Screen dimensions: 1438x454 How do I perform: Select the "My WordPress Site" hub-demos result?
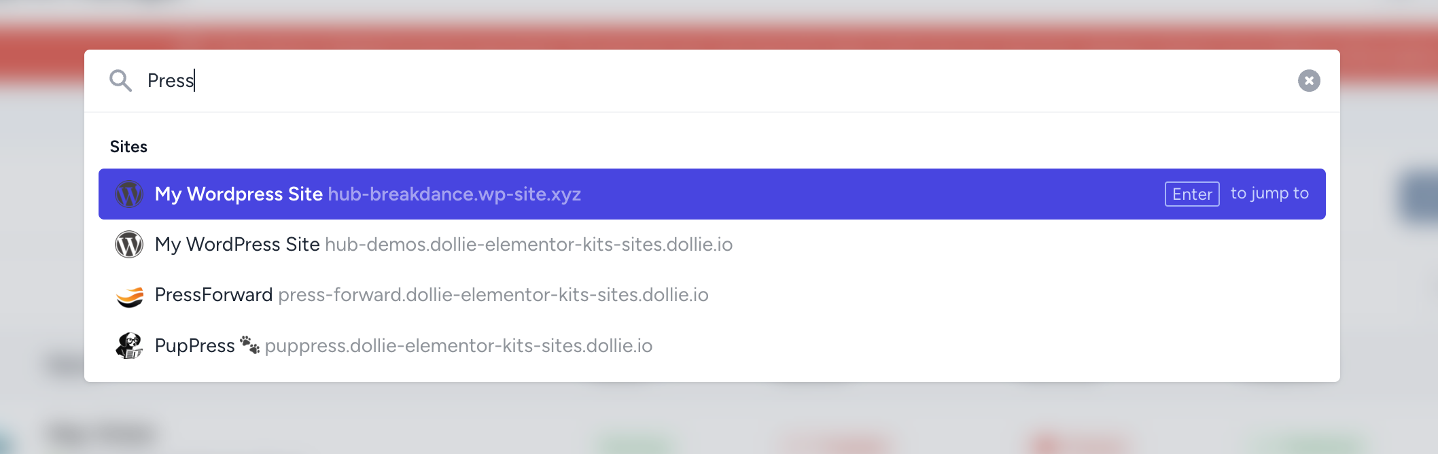tap(237, 245)
